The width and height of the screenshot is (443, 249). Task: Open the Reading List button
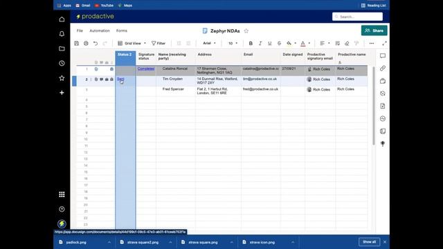[x=373, y=6]
